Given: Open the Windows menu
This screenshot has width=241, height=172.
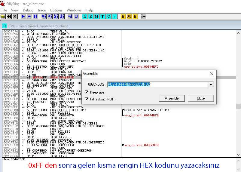Looking at the screenshot, I should [74, 10].
